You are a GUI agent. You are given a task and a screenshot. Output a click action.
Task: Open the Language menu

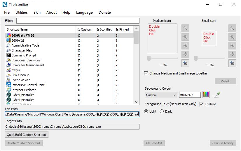(x=84, y=13)
